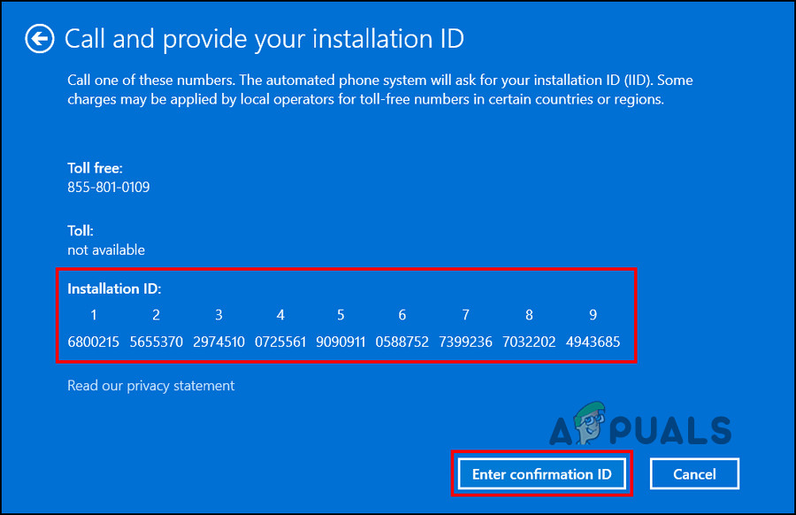Click the back arrow to return
Viewport: 796px width, 515px height.
[x=39, y=39]
